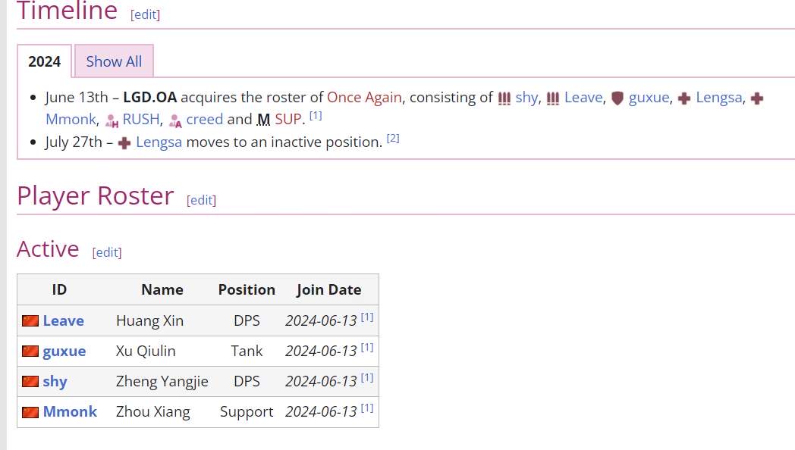Edit the Player Roster section
This screenshot has height=450, width=795.
click(201, 200)
